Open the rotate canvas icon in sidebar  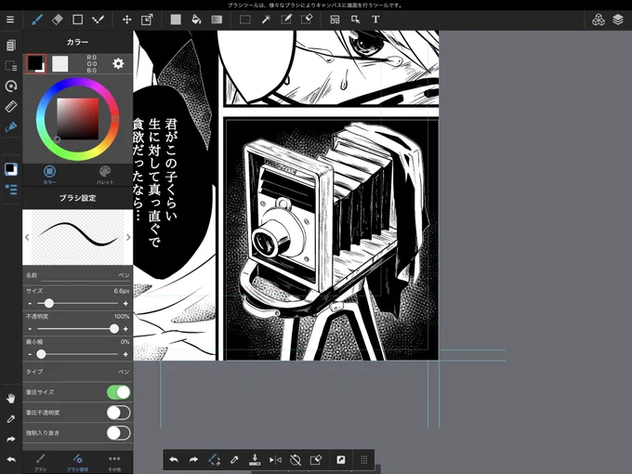[11, 86]
